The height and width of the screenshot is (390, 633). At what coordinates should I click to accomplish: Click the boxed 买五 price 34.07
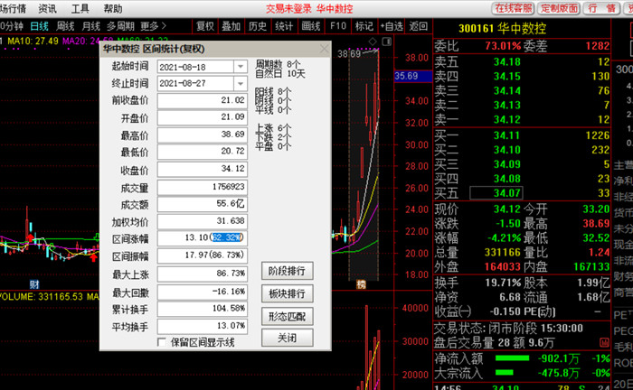(496, 193)
